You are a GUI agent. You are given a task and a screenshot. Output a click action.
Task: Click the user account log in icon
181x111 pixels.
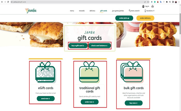[143, 6]
